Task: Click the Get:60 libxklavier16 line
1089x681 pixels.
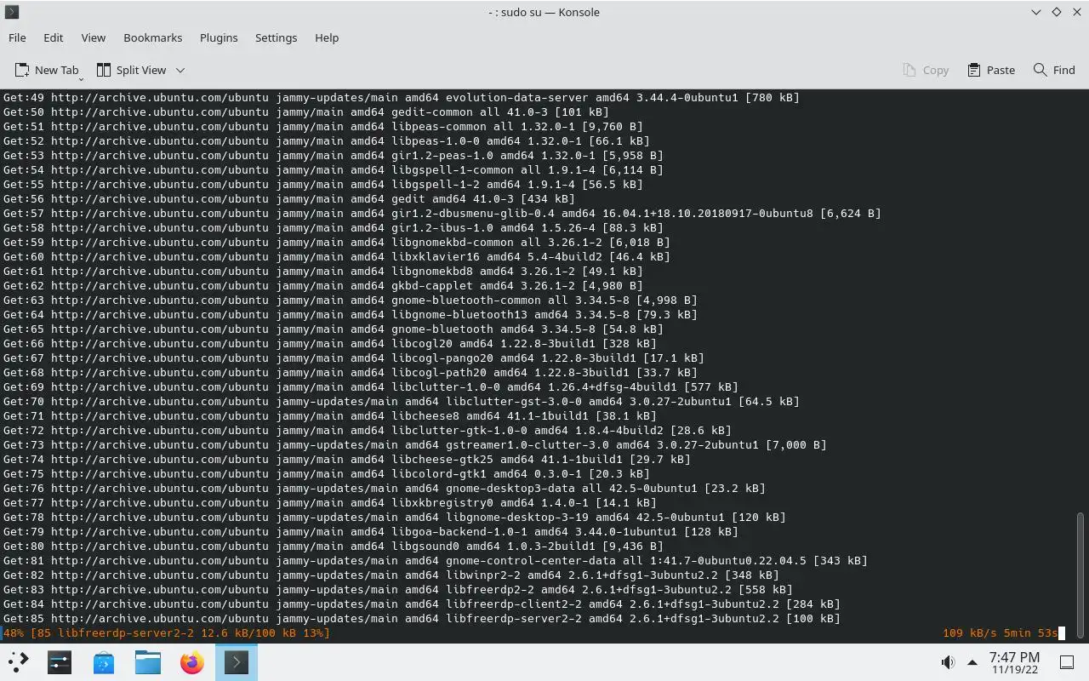Action: coord(336,257)
